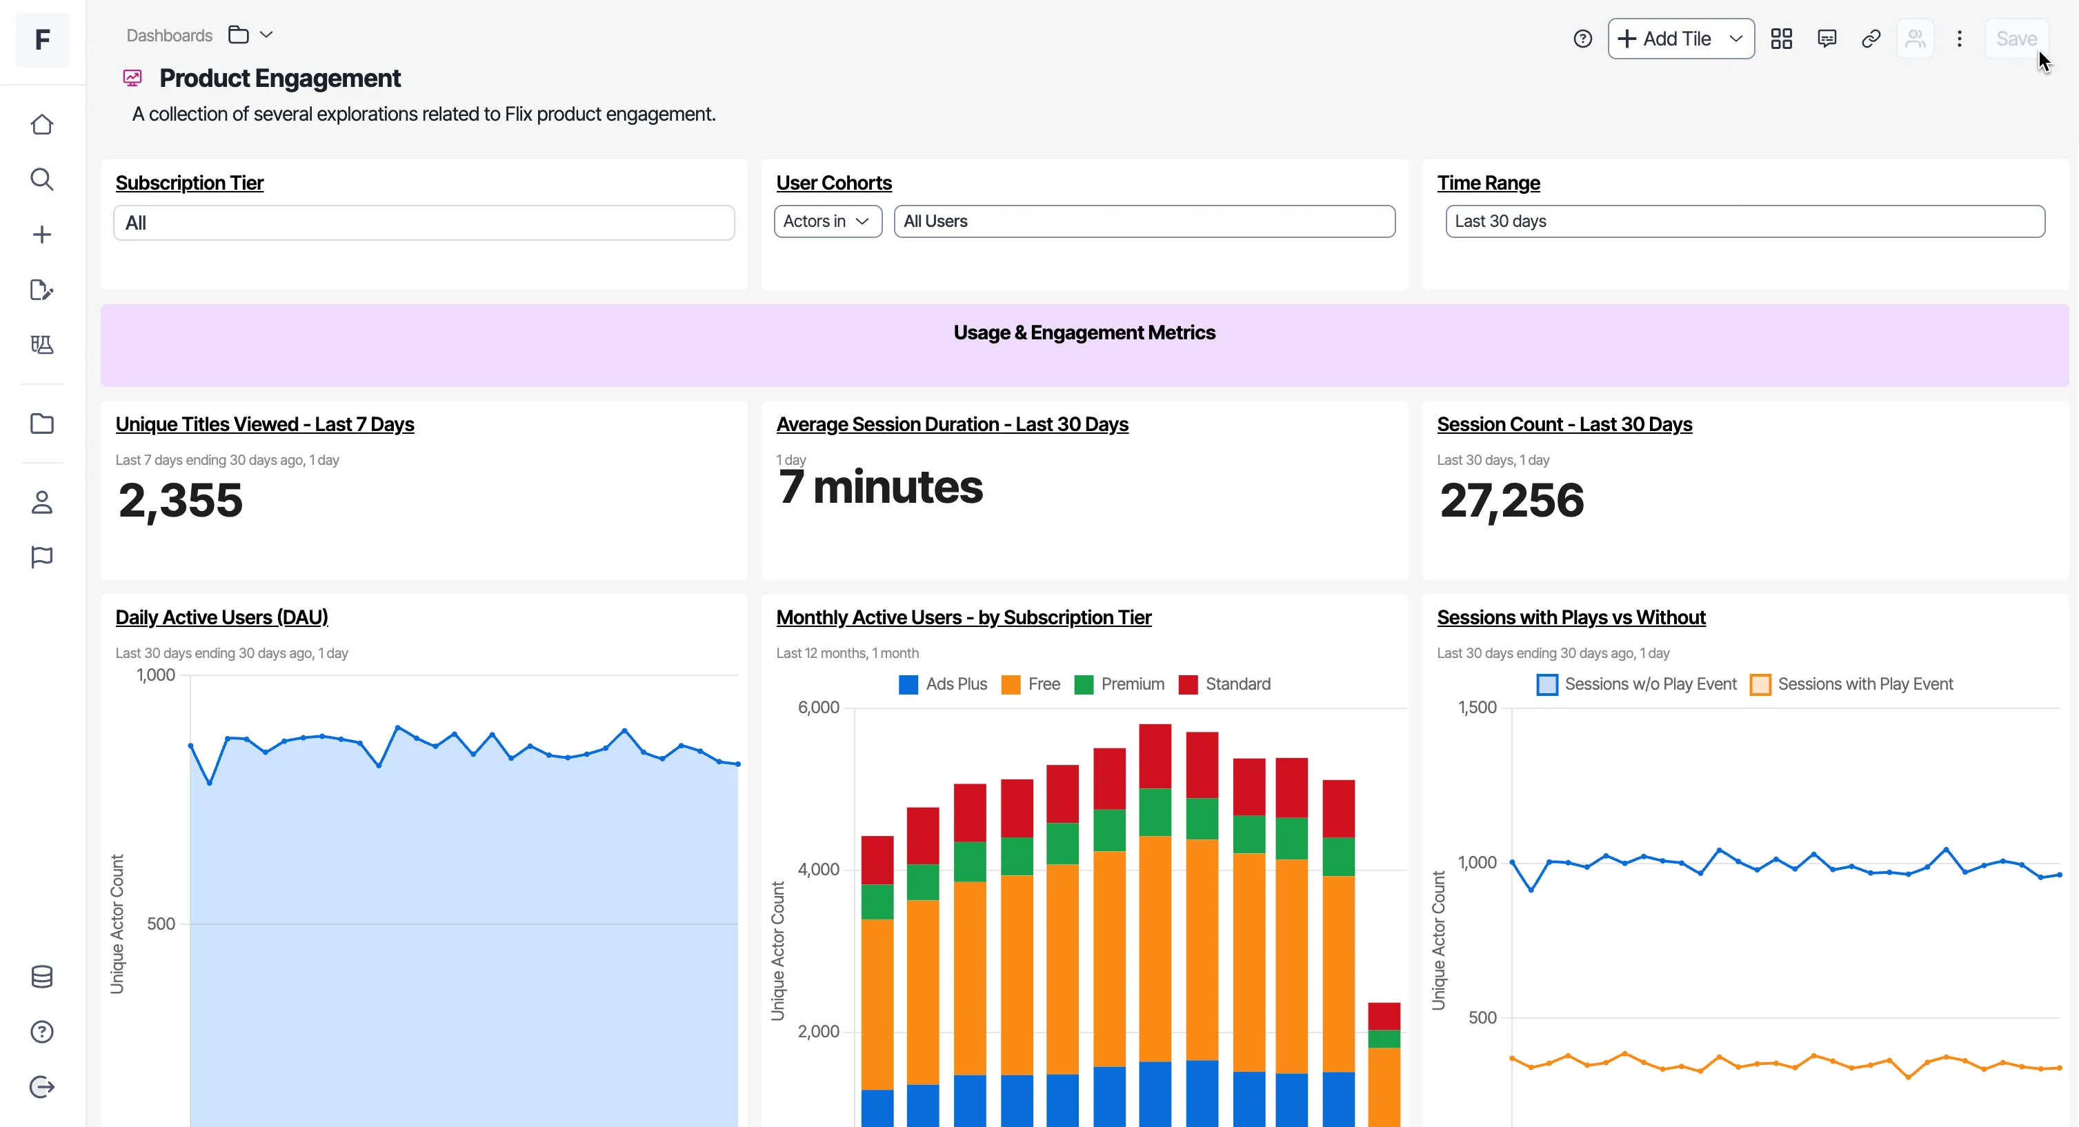Open the Add Tile dropdown
The image size is (2079, 1127).
coord(1680,39)
